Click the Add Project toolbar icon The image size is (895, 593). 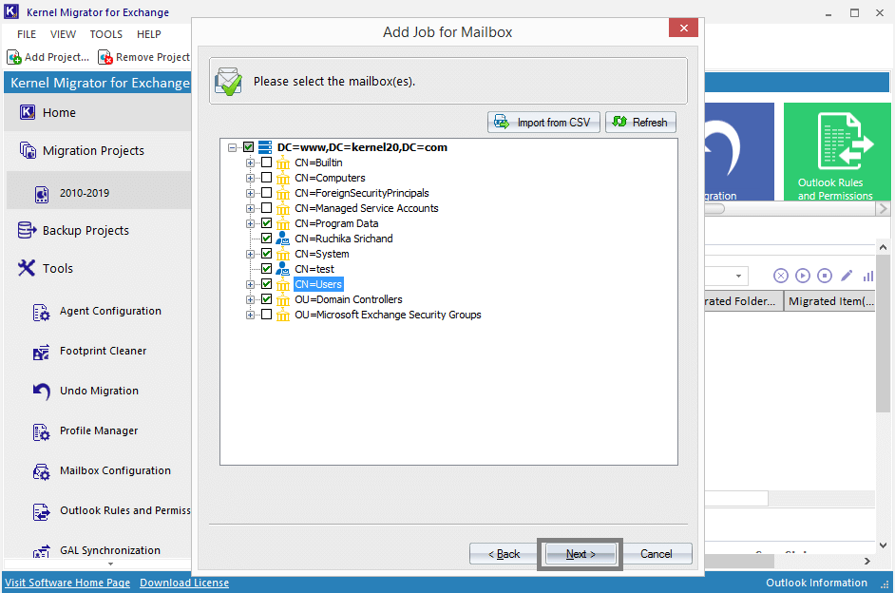click(x=14, y=57)
